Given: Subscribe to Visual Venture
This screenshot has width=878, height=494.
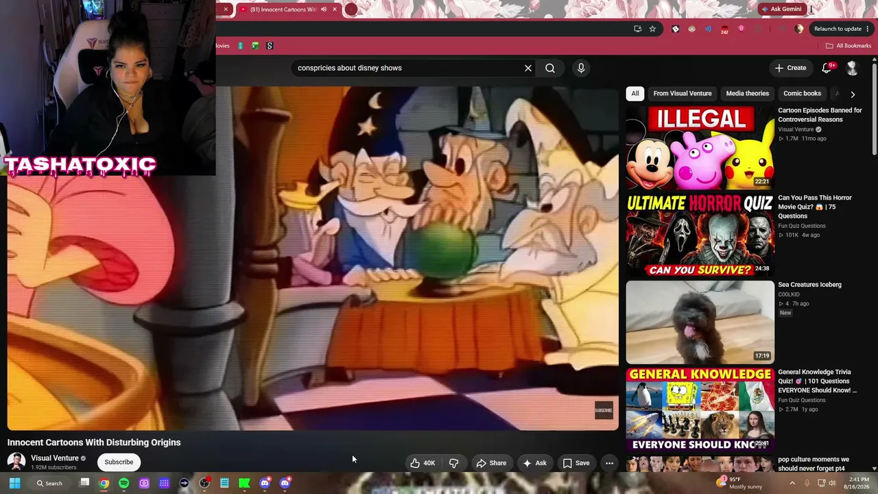Looking at the screenshot, I should 119,462.
